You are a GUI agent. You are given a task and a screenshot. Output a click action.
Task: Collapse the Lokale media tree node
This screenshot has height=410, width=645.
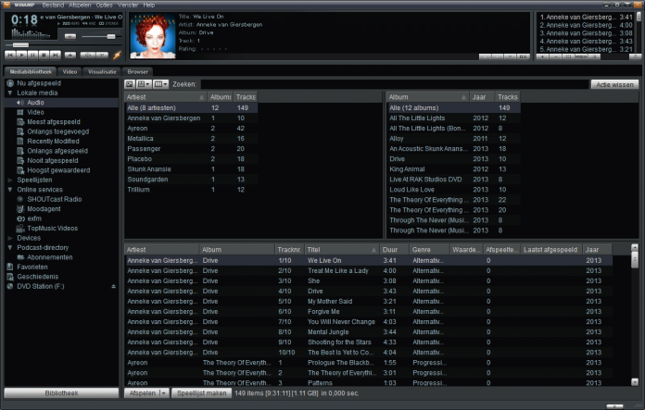tap(10, 93)
